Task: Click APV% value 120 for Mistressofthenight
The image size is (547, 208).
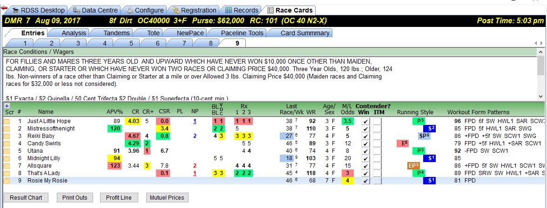Action: (115, 129)
